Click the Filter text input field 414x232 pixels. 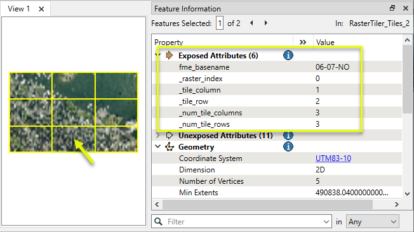[244, 221]
